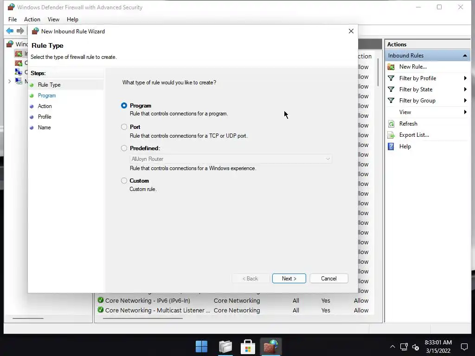Viewport: 475px width, 356px height.
Task: Click Export List... in Actions pane
Action: point(414,135)
